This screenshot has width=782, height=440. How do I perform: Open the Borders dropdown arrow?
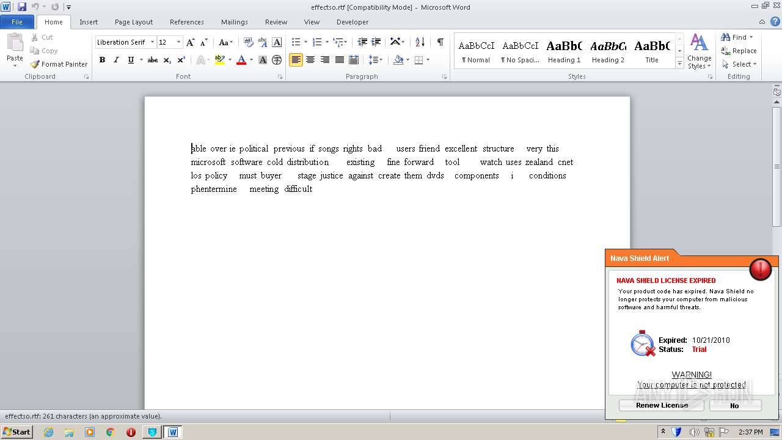(x=428, y=60)
